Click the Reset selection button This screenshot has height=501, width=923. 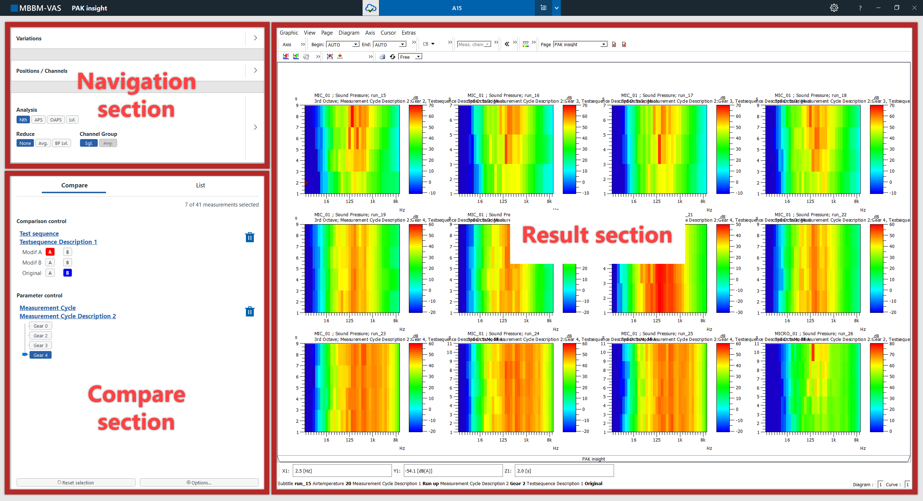coord(76,483)
